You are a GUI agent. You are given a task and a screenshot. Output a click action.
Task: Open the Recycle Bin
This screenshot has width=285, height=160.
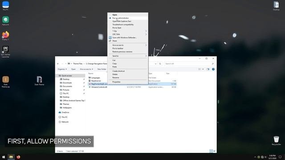(x=276, y=140)
